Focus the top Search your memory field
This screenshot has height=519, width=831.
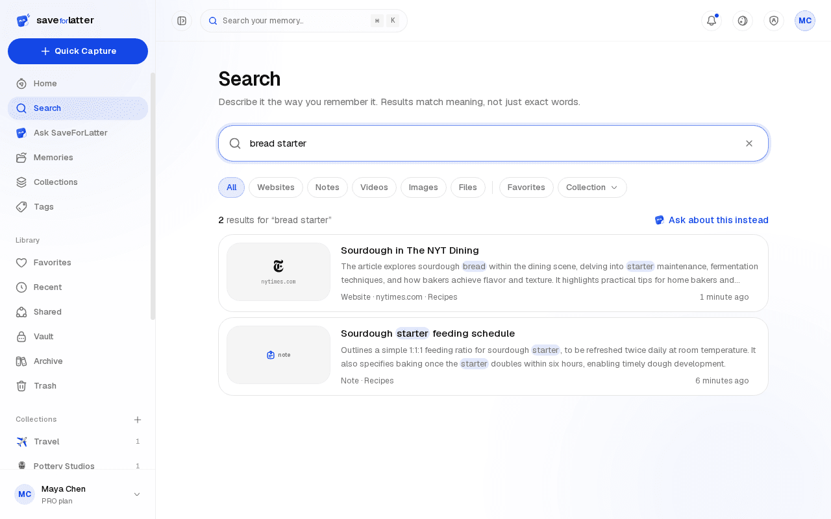pos(304,21)
